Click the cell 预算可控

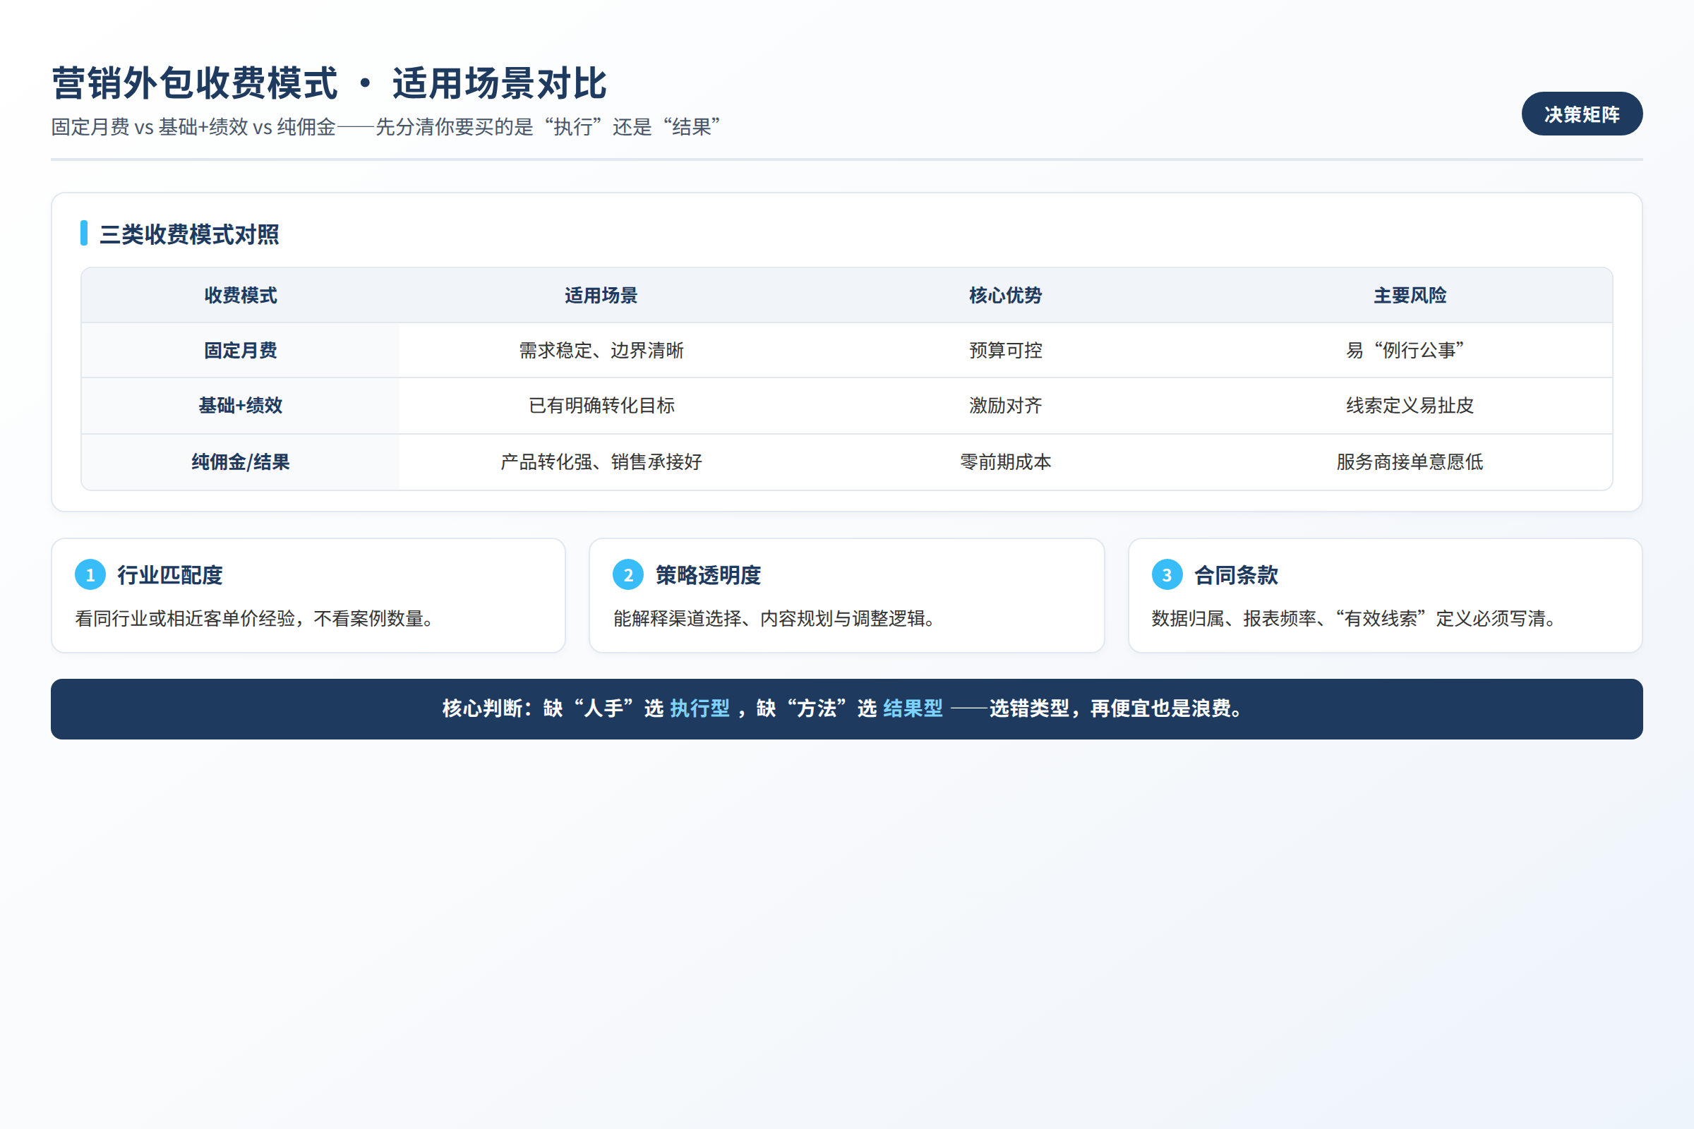1005,350
